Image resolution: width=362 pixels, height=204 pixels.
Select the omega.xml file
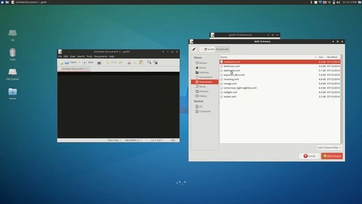(280, 83)
